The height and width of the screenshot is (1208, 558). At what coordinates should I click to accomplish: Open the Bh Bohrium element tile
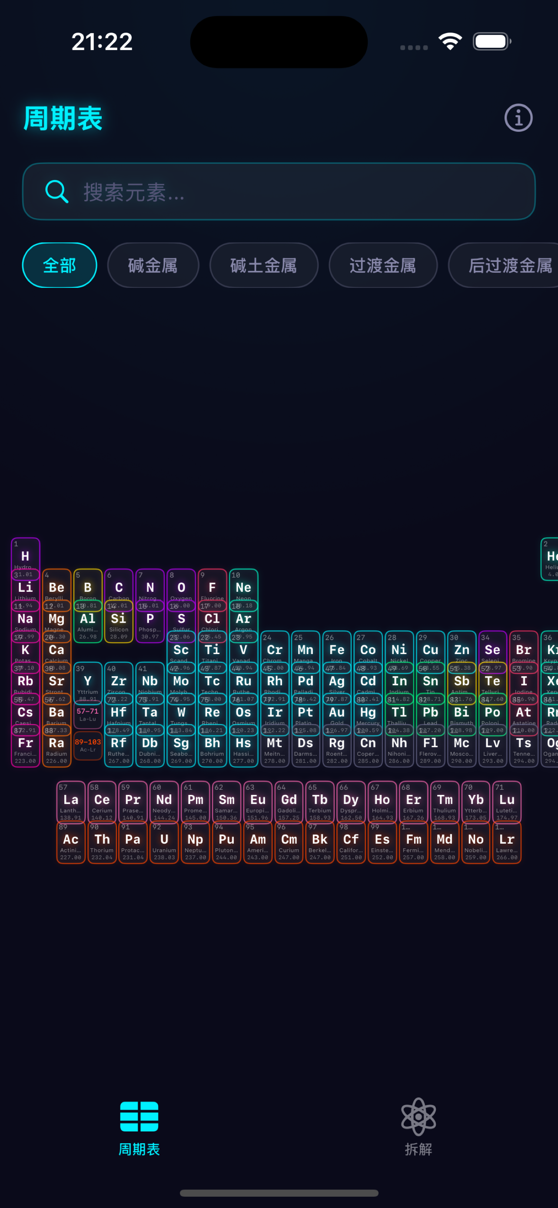coord(212,746)
